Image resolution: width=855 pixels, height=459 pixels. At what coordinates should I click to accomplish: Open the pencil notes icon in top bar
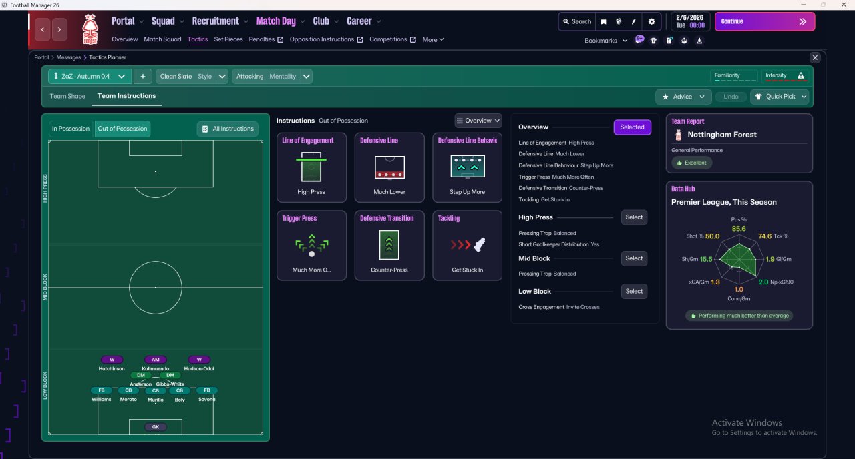coord(634,21)
